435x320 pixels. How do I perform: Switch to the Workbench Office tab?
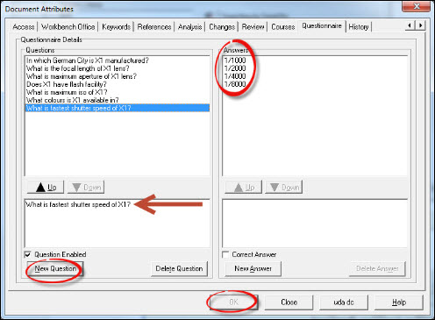(x=68, y=27)
